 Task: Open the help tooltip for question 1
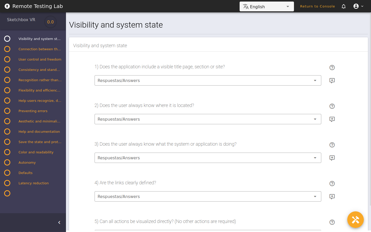pyautogui.click(x=332, y=68)
